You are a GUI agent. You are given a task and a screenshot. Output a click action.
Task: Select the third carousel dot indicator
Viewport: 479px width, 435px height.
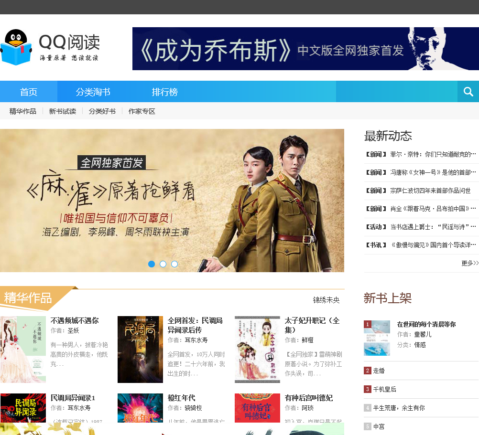coord(174,264)
